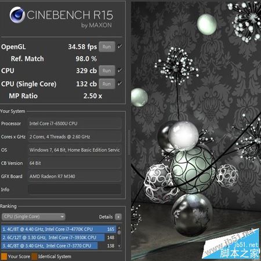Screen dimensions: 261x261
Task: Click the Info input field
Action: [x=75, y=190]
